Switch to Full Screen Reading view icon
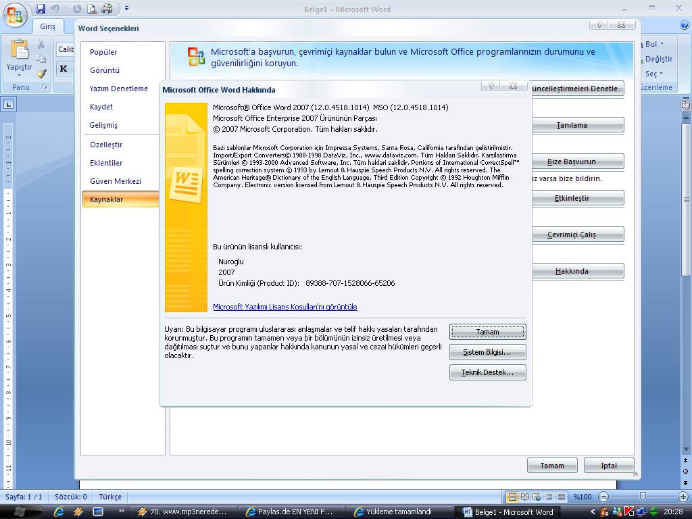Image resolution: width=692 pixels, height=519 pixels. point(524,497)
